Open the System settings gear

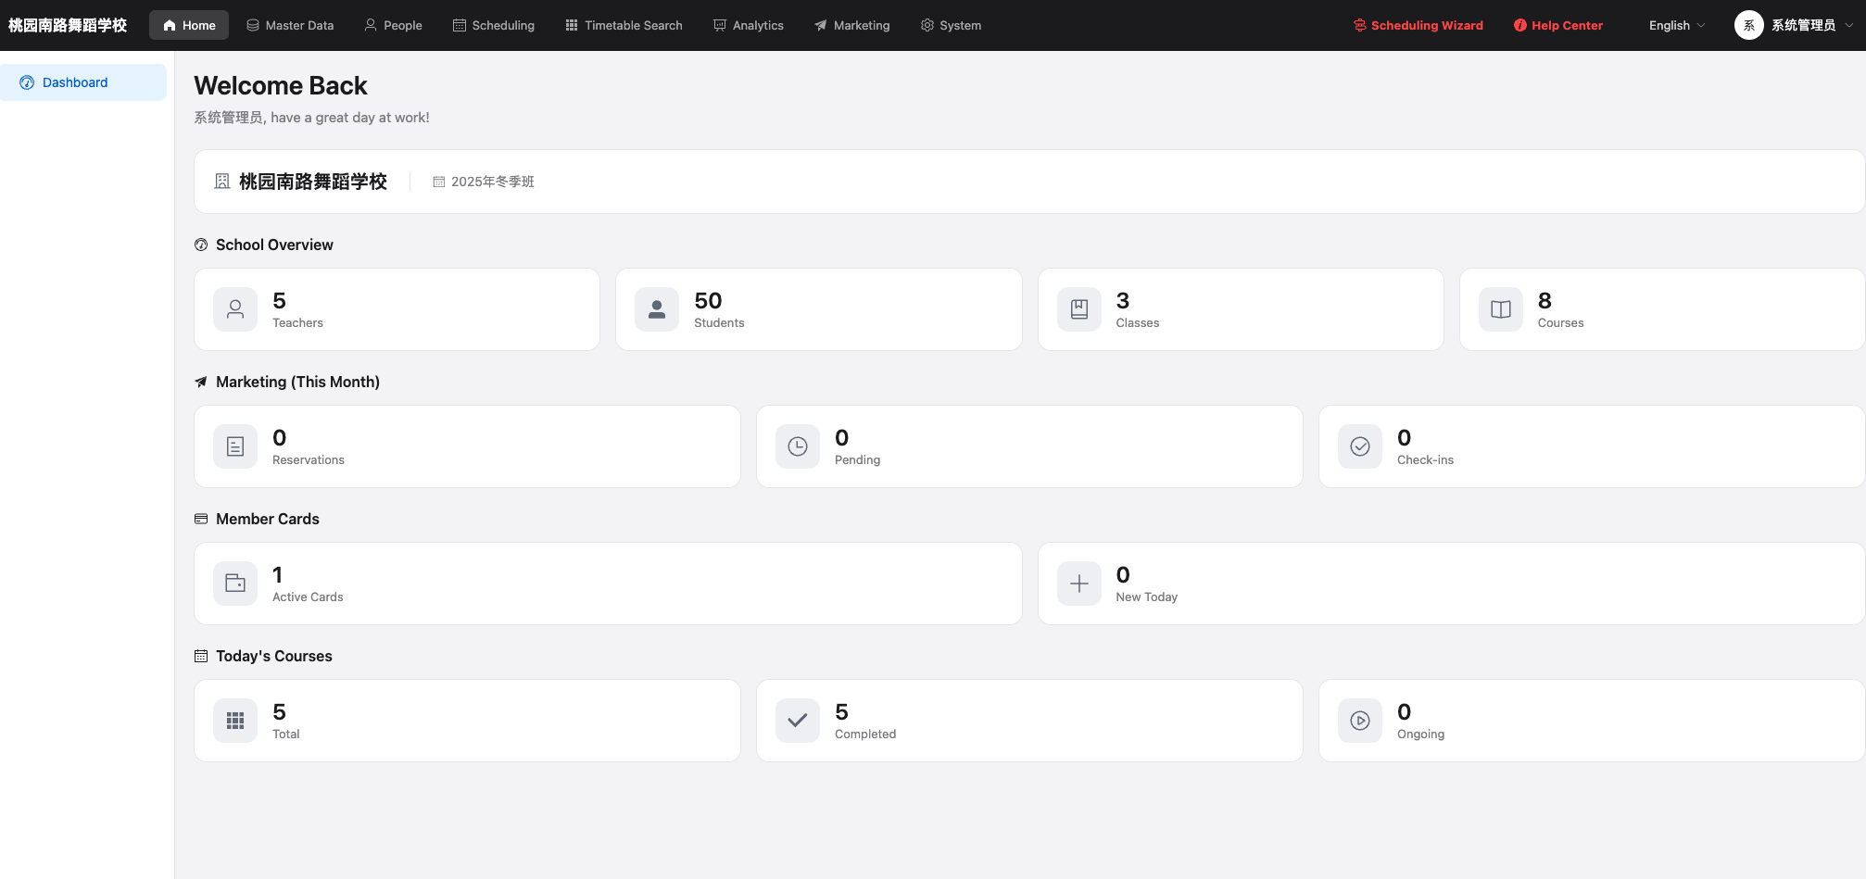point(926,25)
